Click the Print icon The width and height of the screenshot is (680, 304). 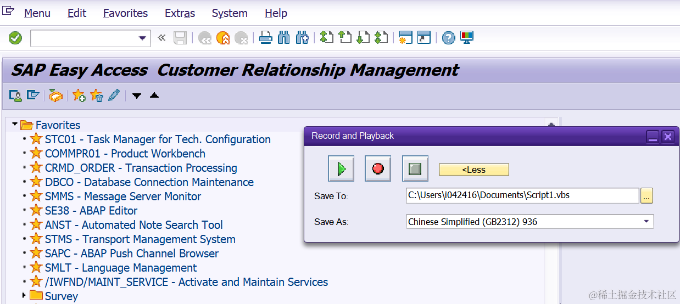[x=266, y=38]
